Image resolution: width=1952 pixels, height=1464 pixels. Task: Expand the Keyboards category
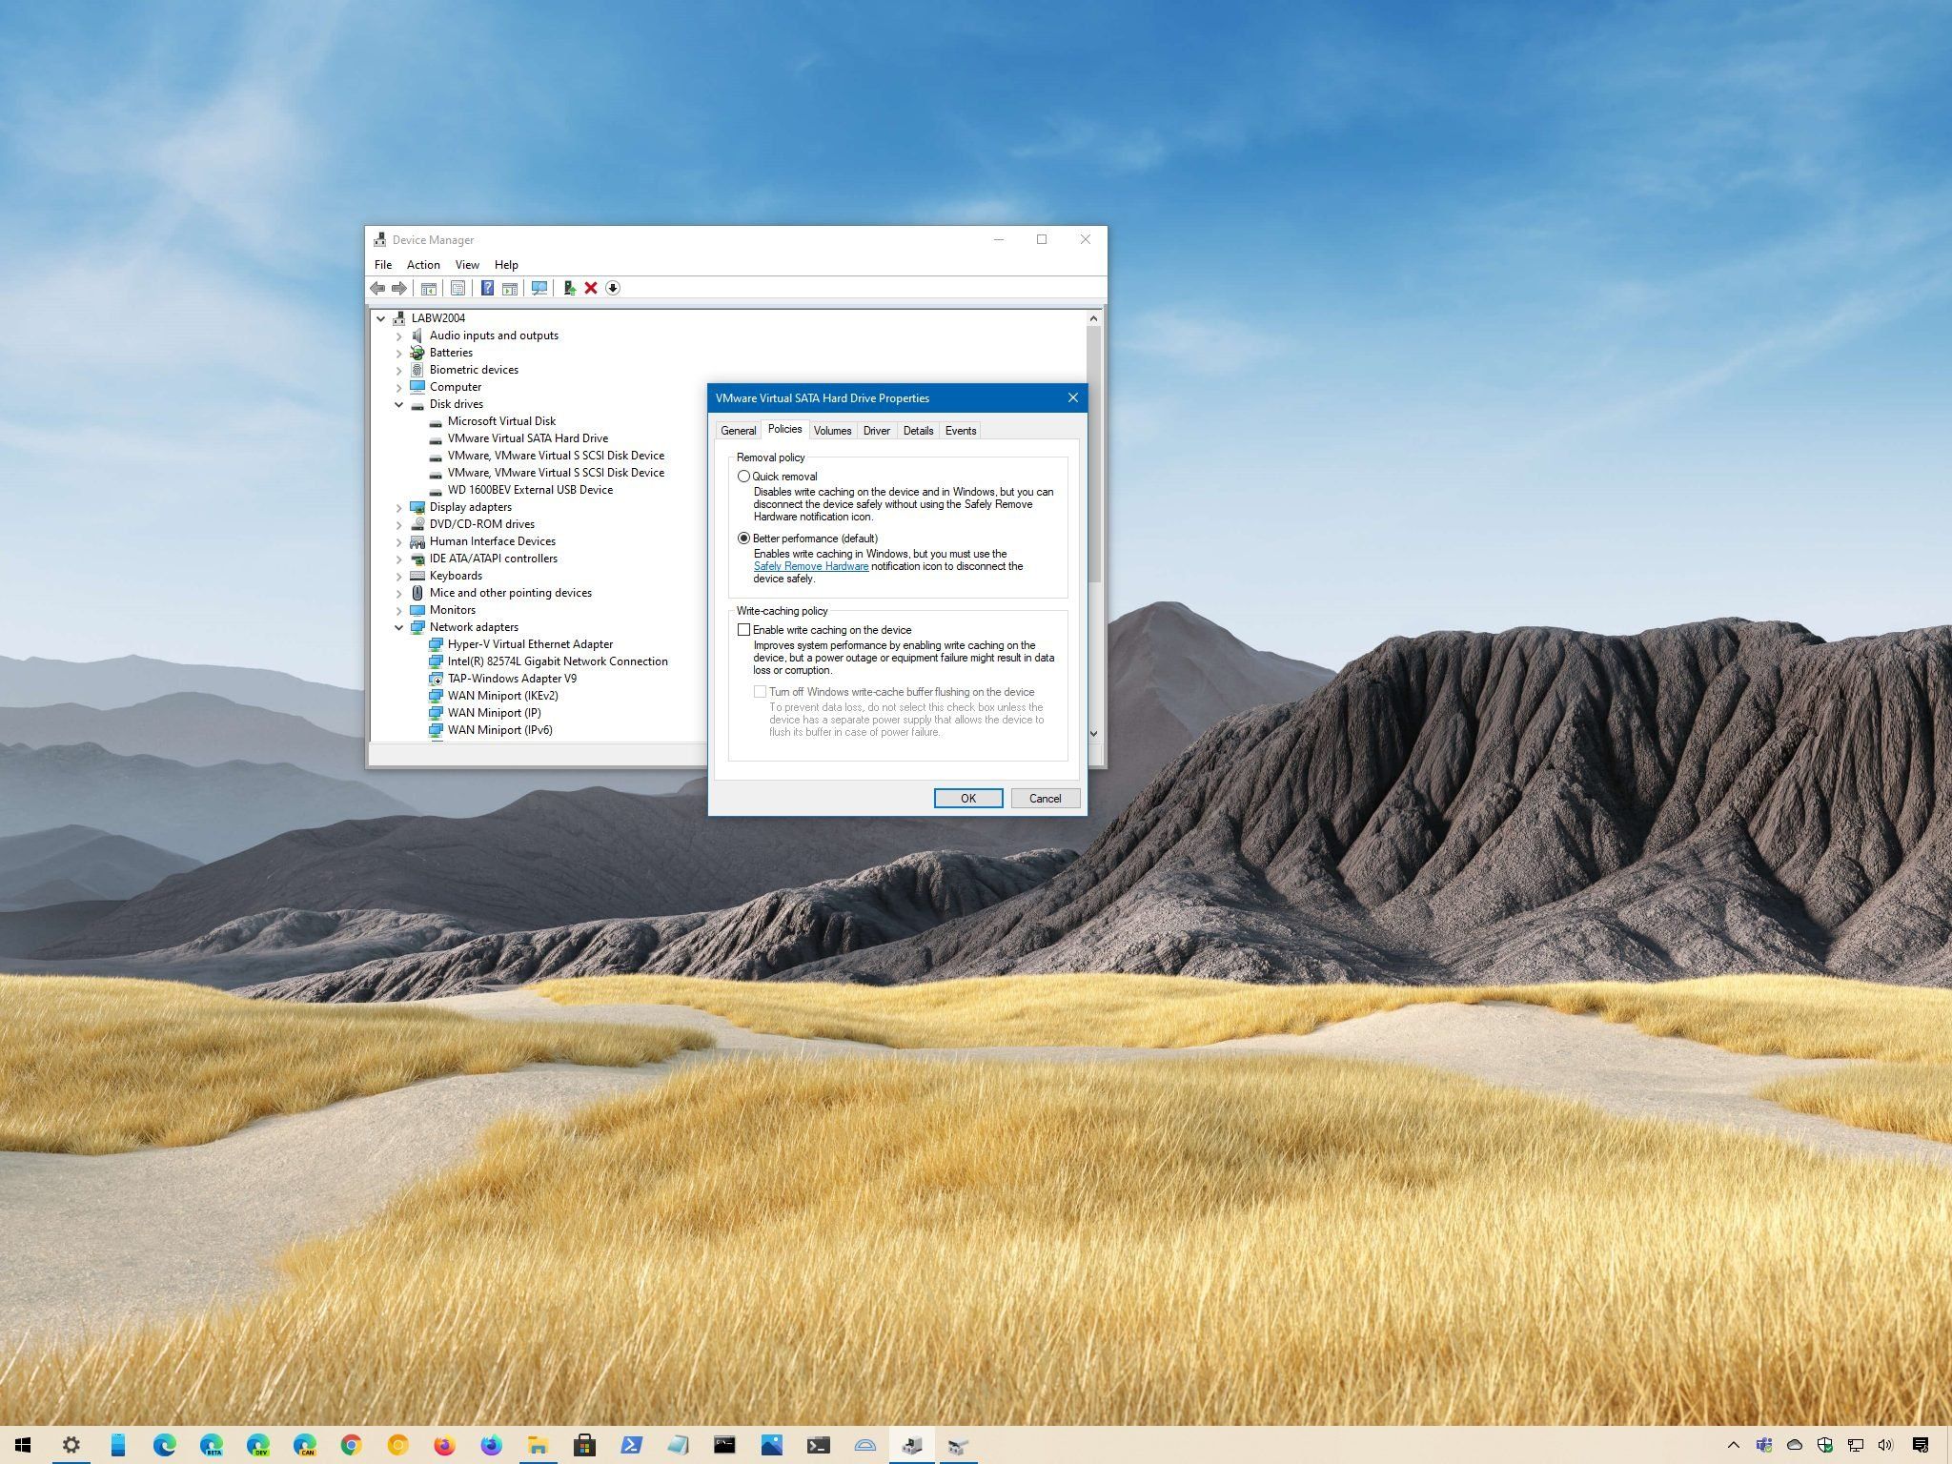(x=398, y=576)
